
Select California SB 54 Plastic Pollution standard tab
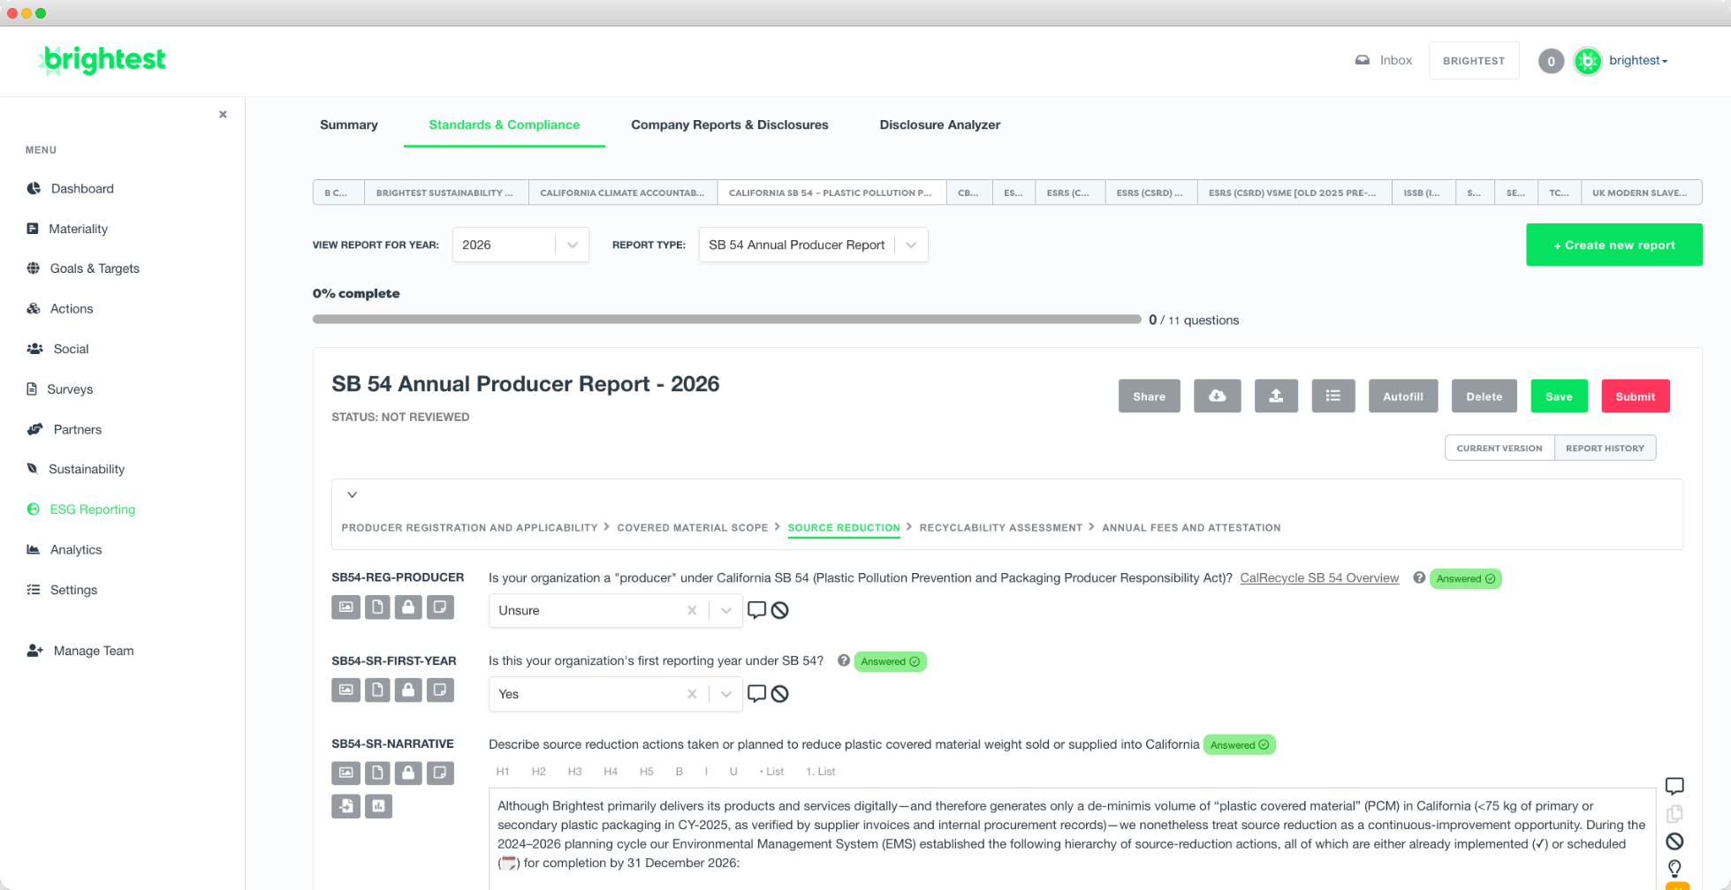[831, 192]
